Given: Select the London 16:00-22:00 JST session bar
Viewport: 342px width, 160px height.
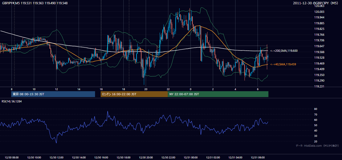Looking at the screenshot, I should tap(134, 94).
